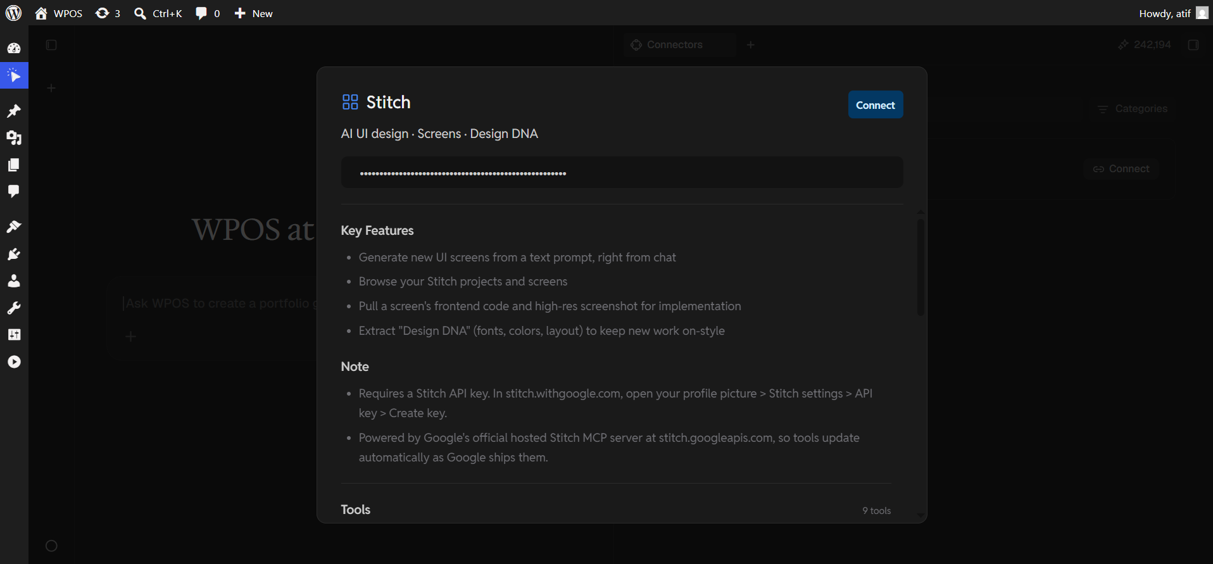Open the Tools wrench icon

coord(14,308)
